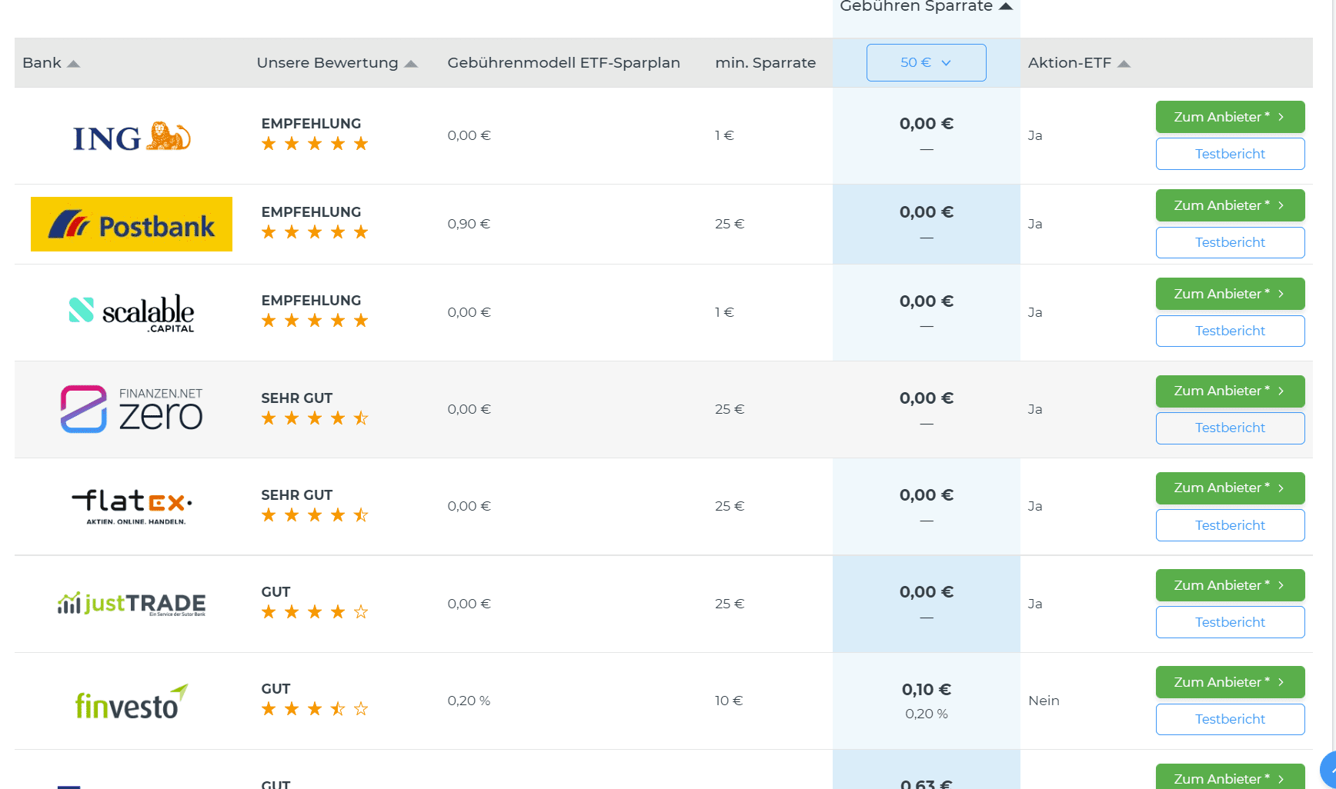Go to justTRADE via Zum Anbieter

point(1230,585)
